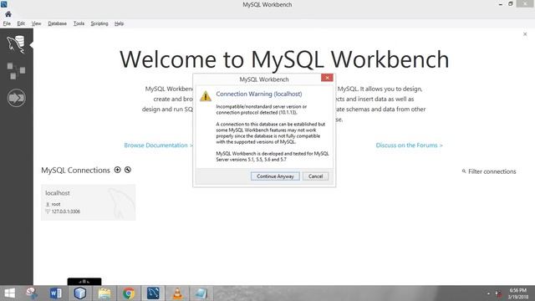Image resolution: width=535 pixels, height=301 pixels.
Task: Add a new MySQL connection plus icon
Action: (117, 170)
